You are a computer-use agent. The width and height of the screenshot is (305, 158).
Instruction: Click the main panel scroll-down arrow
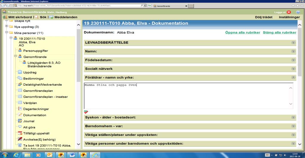(300, 144)
